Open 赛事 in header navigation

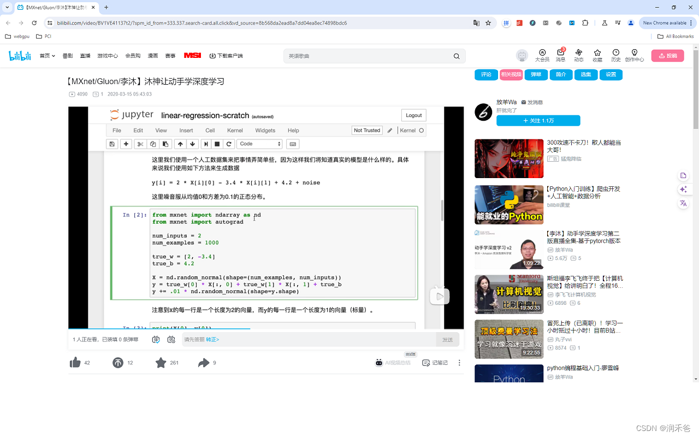tap(170, 56)
